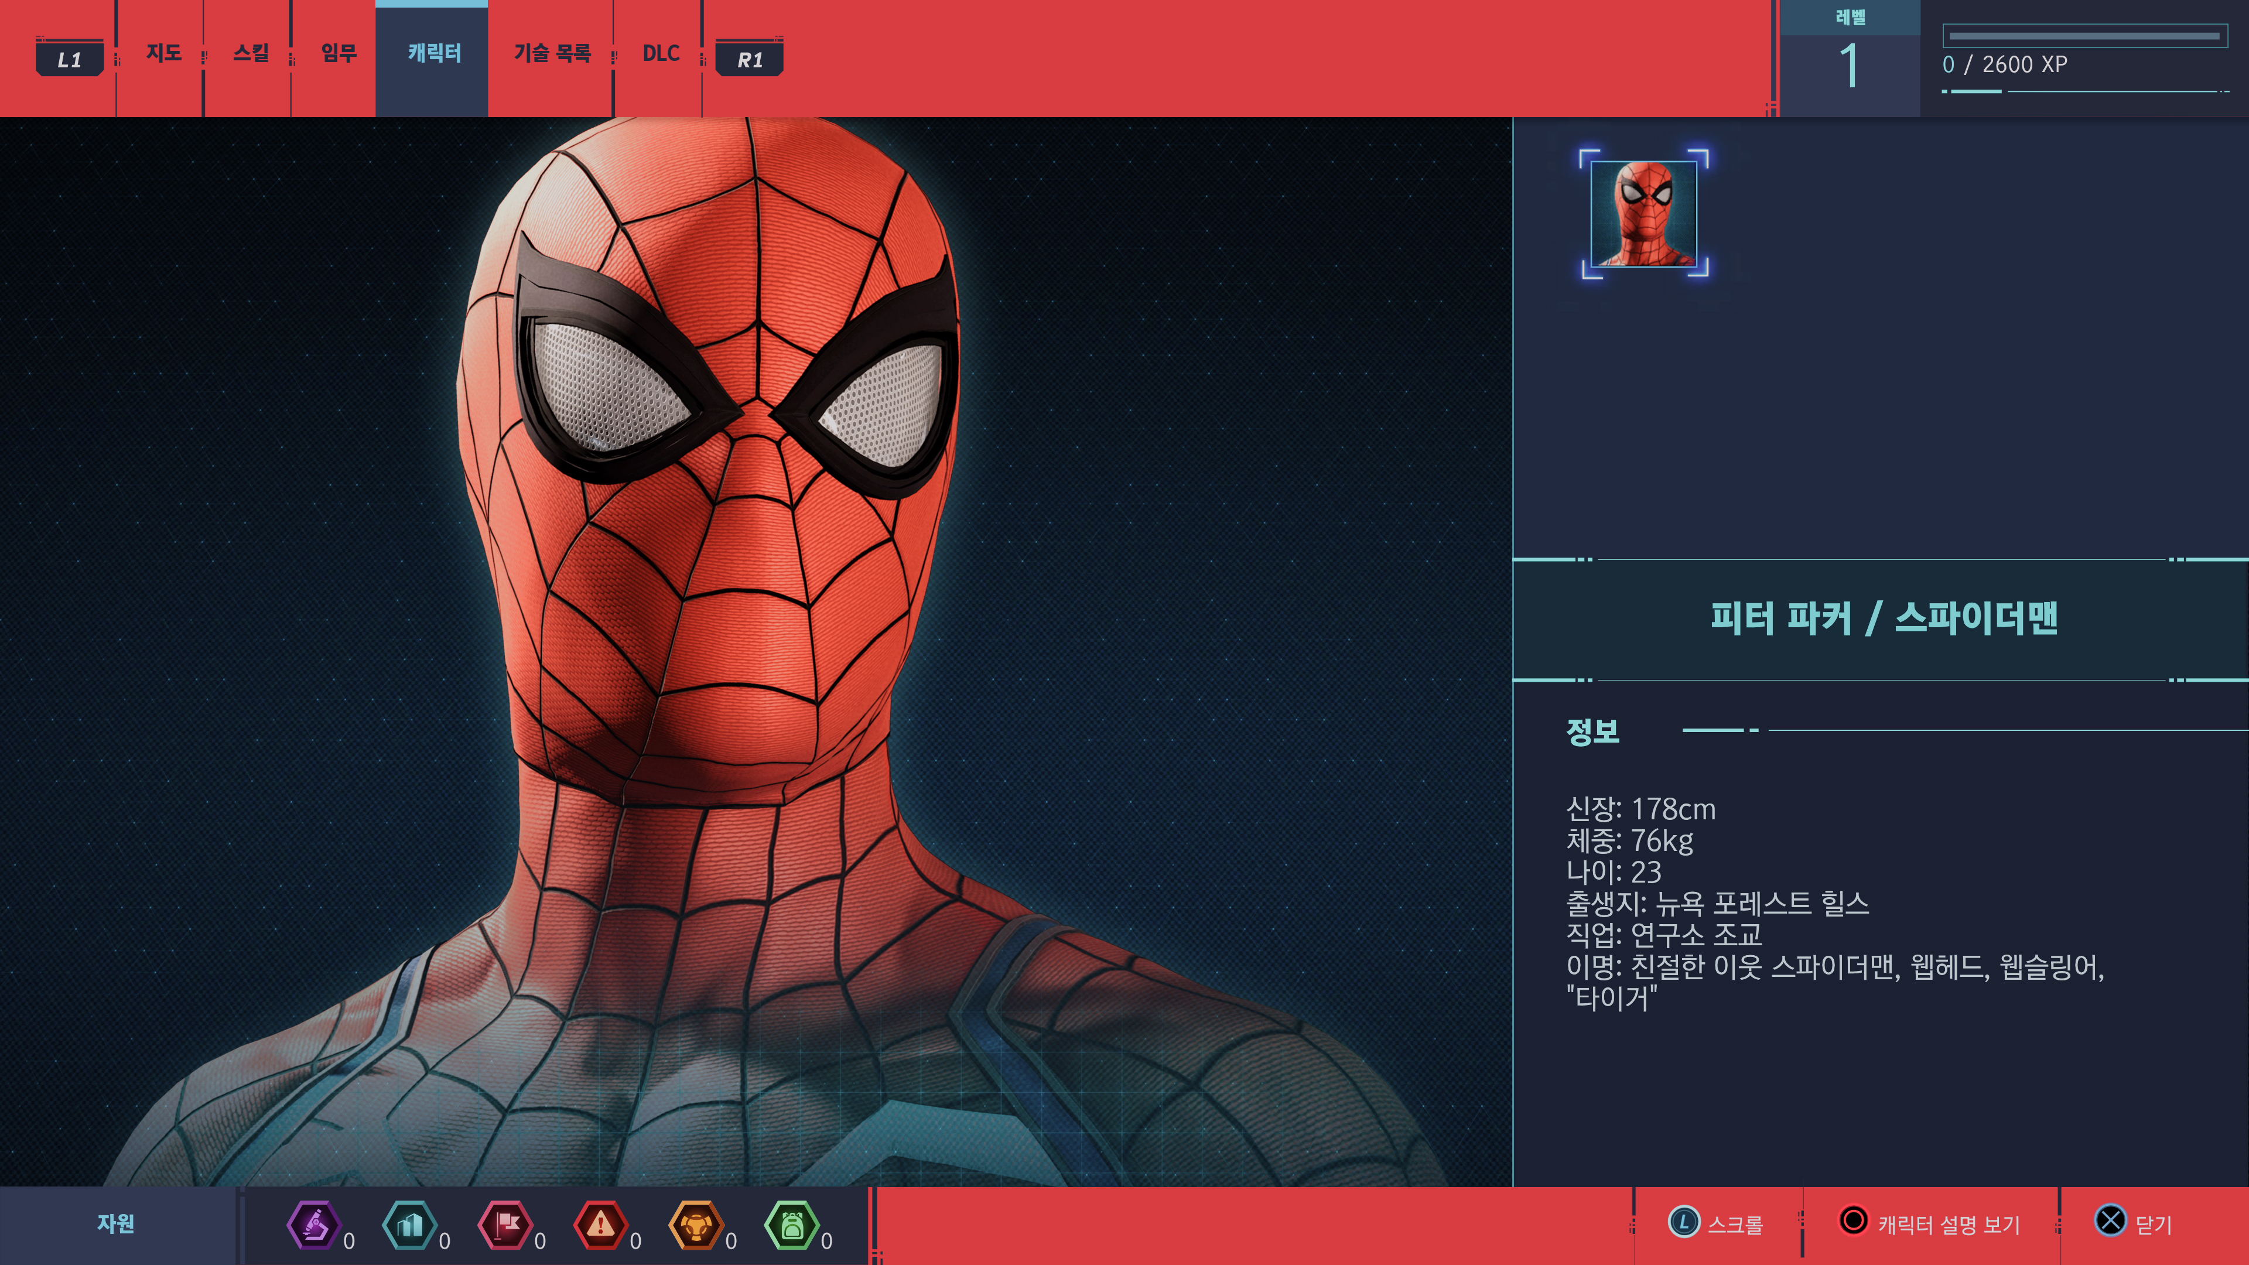
Task: Click the 신장: 178cm line
Action: pyautogui.click(x=1641, y=809)
